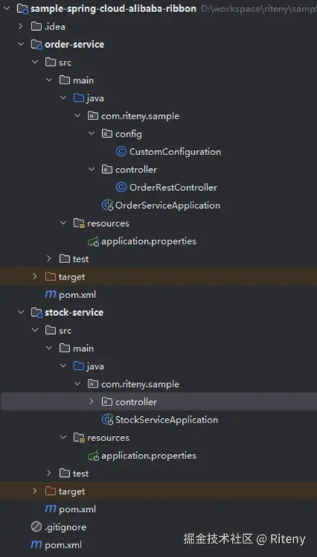317x557 pixels.
Task: Click the order-service resources folder icon
Action: point(79,223)
